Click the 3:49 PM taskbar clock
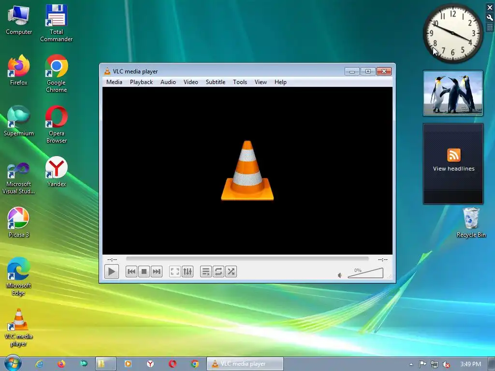Image resolution: width=495 pixels, height=371 pixels. [470, 364]
